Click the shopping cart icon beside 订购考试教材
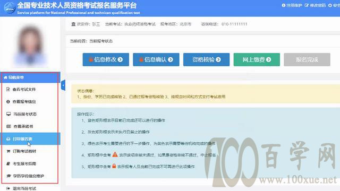The image size is (340, 191). (8, 151)
